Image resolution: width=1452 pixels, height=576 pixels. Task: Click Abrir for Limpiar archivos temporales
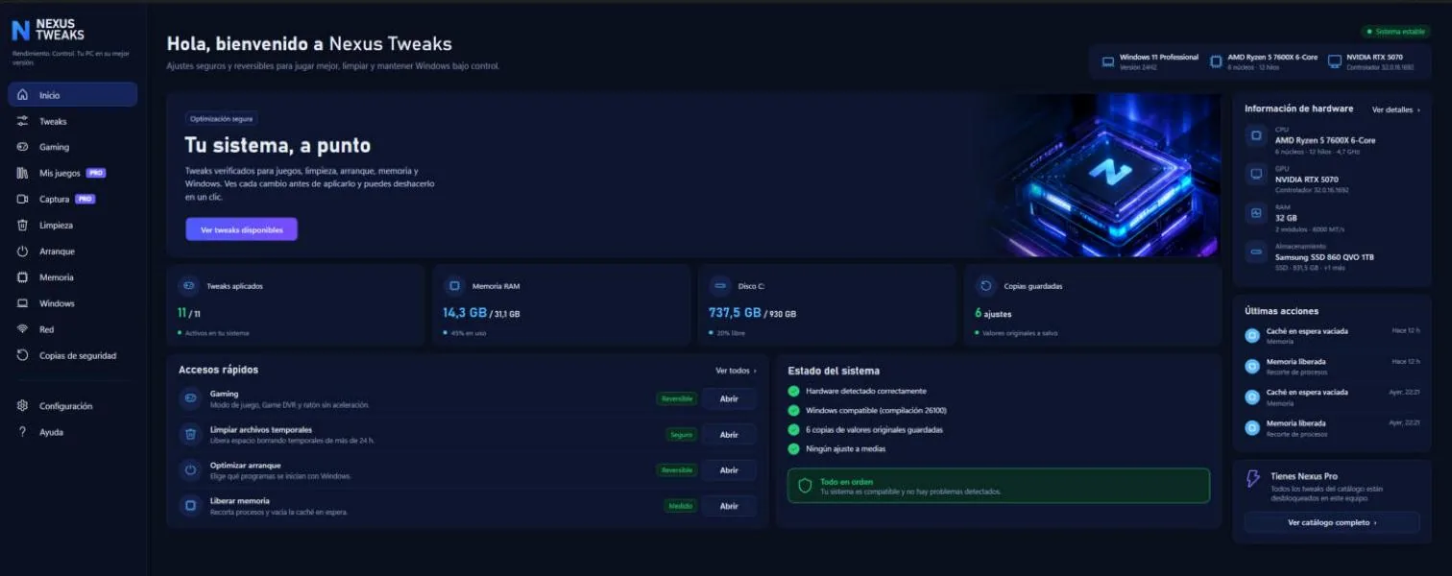729,435
